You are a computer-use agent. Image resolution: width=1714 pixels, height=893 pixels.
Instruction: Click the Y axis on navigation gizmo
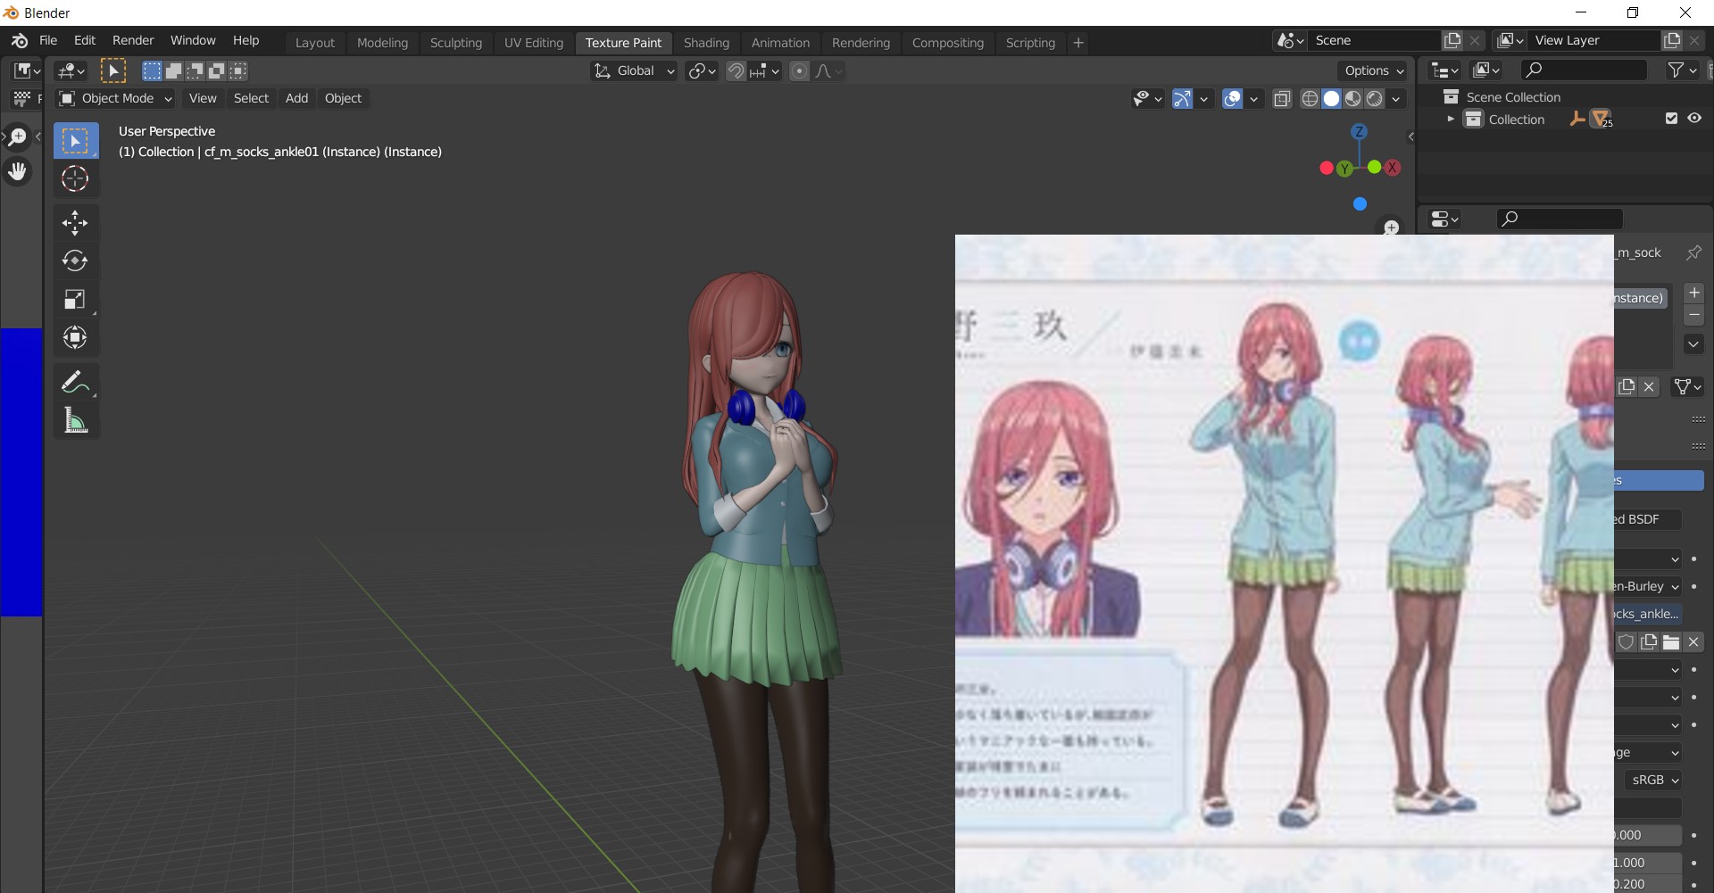click(1344, 169)
